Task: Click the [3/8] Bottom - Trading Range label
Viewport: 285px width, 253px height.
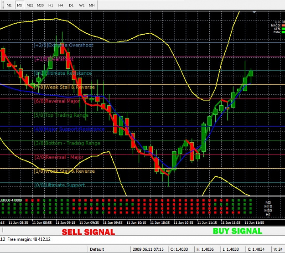Action: [x=67, y=143]
